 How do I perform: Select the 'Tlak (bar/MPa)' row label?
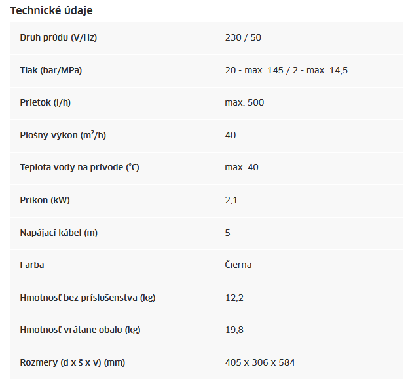pyautogui.click(x=51, y=70)
